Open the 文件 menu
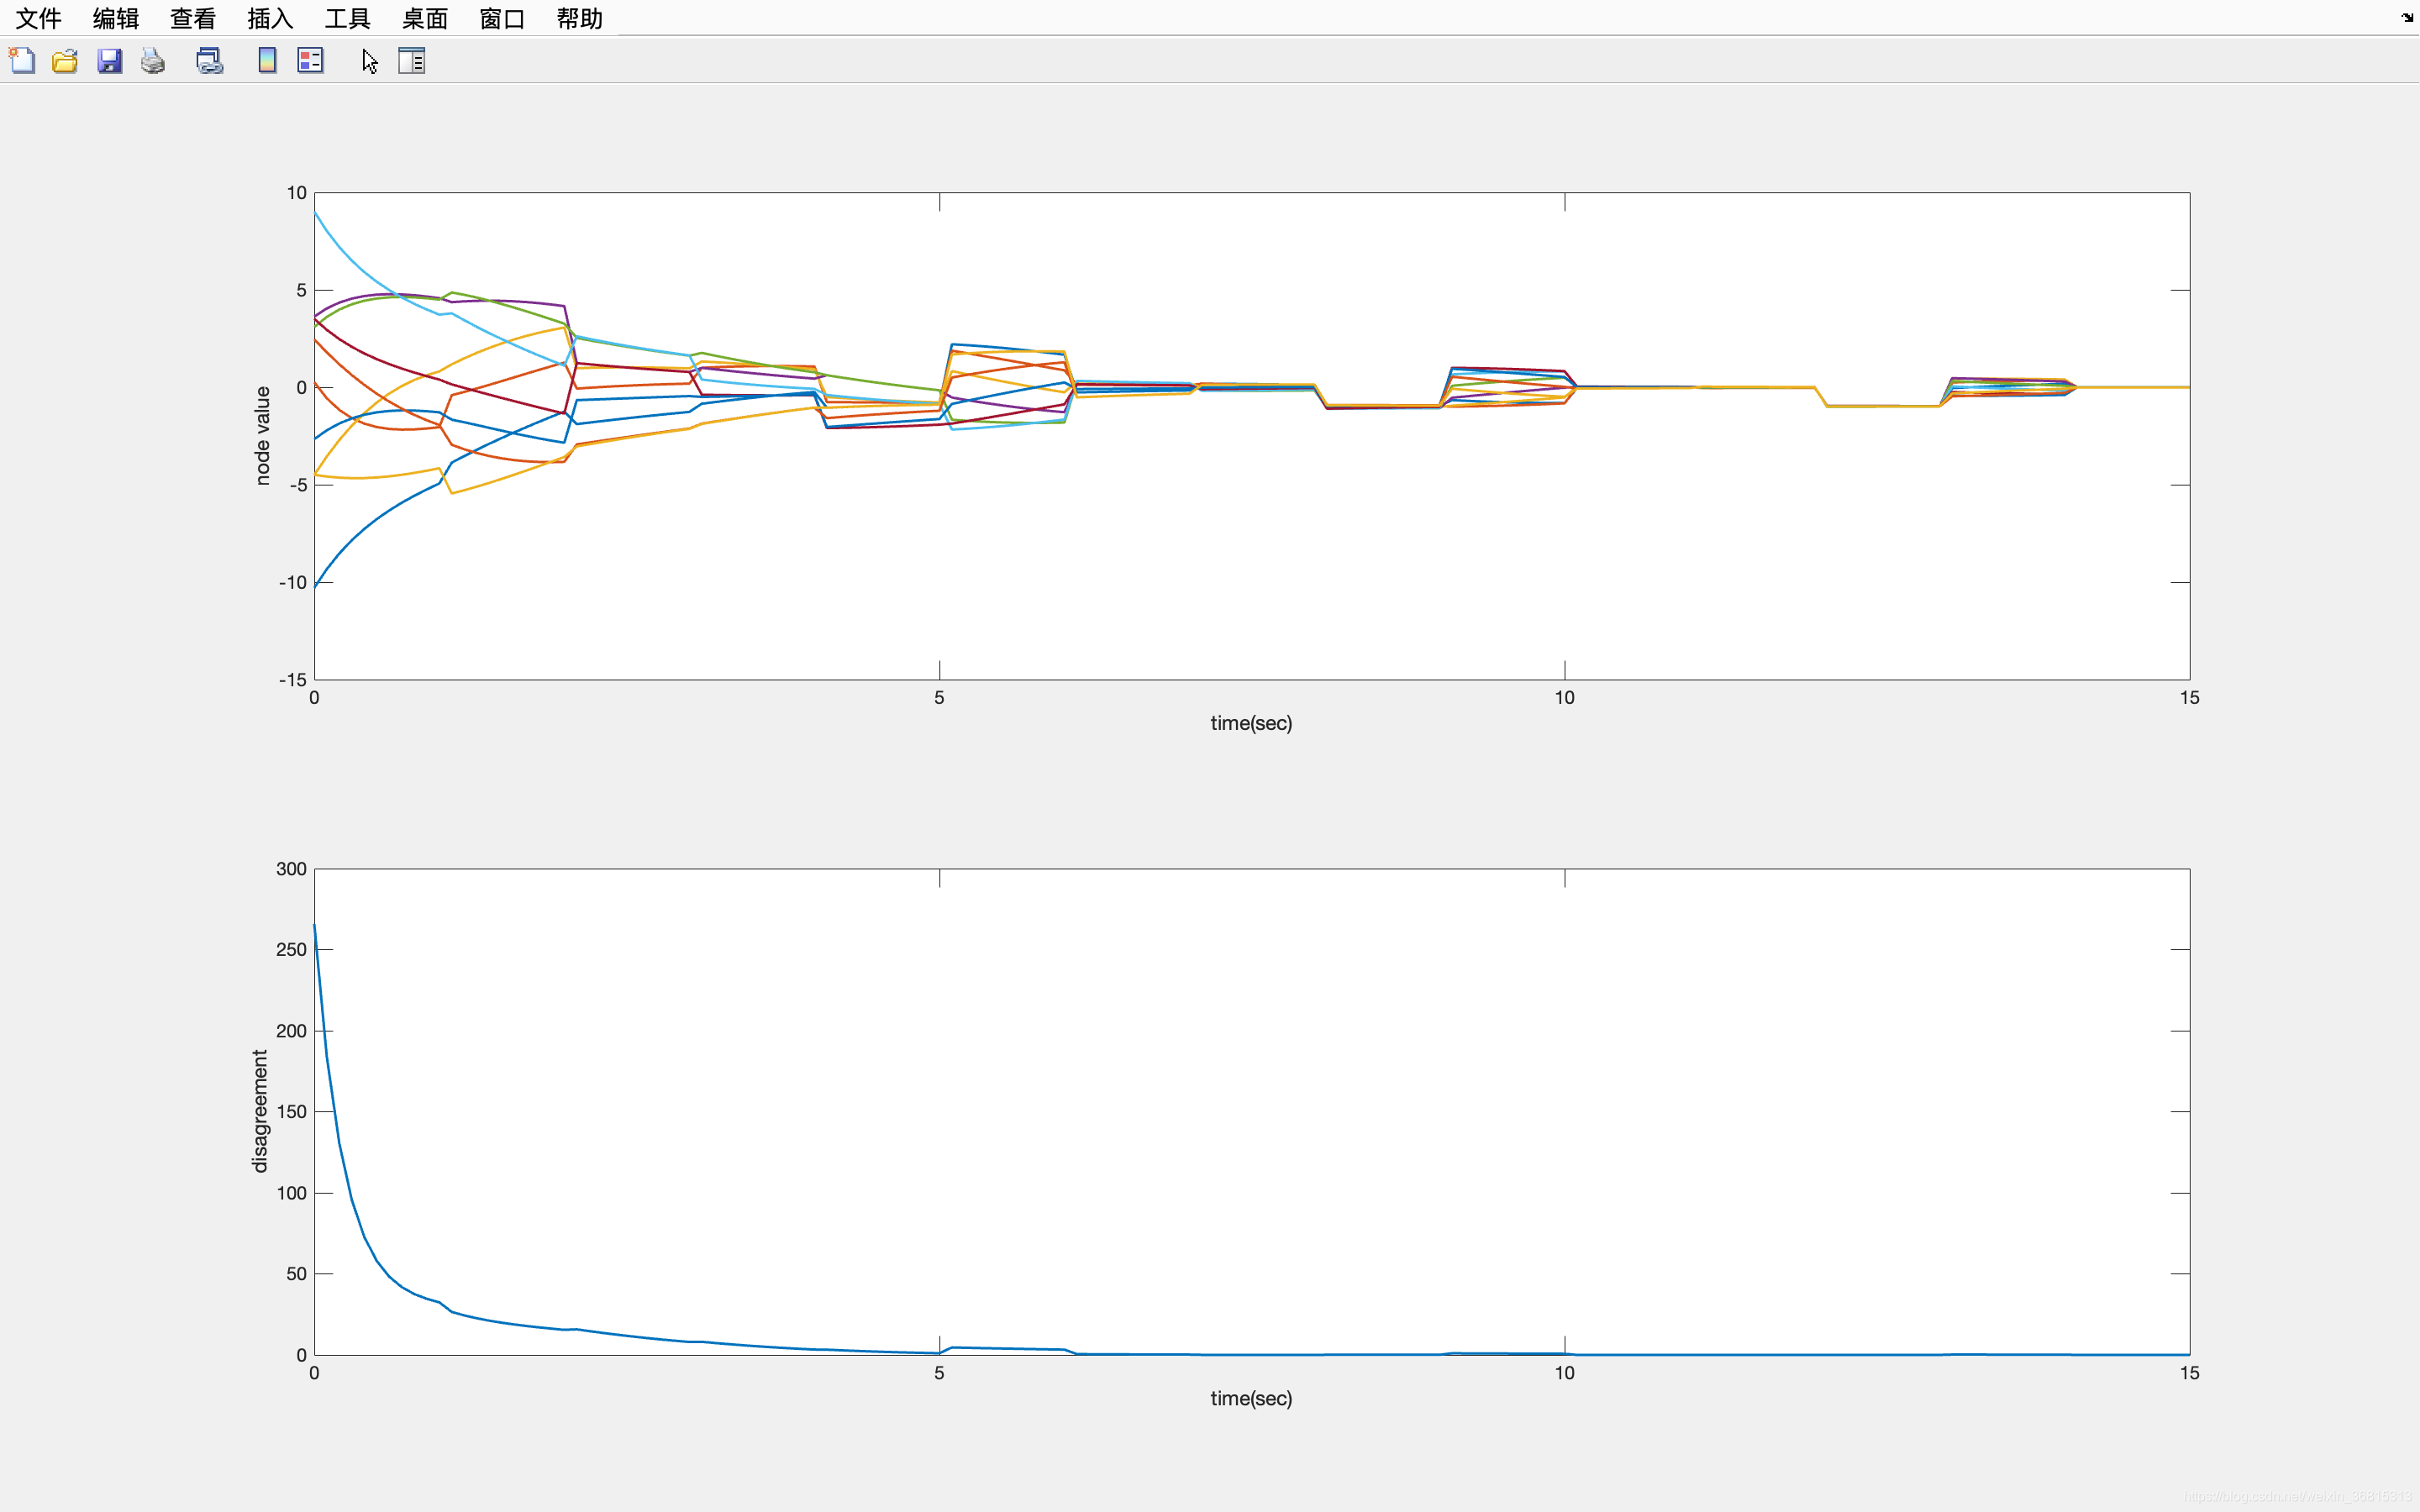This screenshot has width=2420, height=1512. [x=38, y=18]
